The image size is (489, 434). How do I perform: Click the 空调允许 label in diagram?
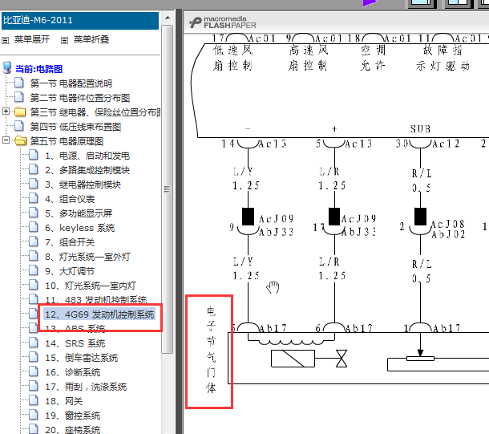pos(373,58)
